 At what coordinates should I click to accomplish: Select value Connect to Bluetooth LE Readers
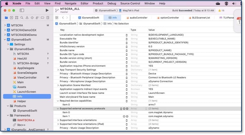pyautogui.click(x=167, y=78)
